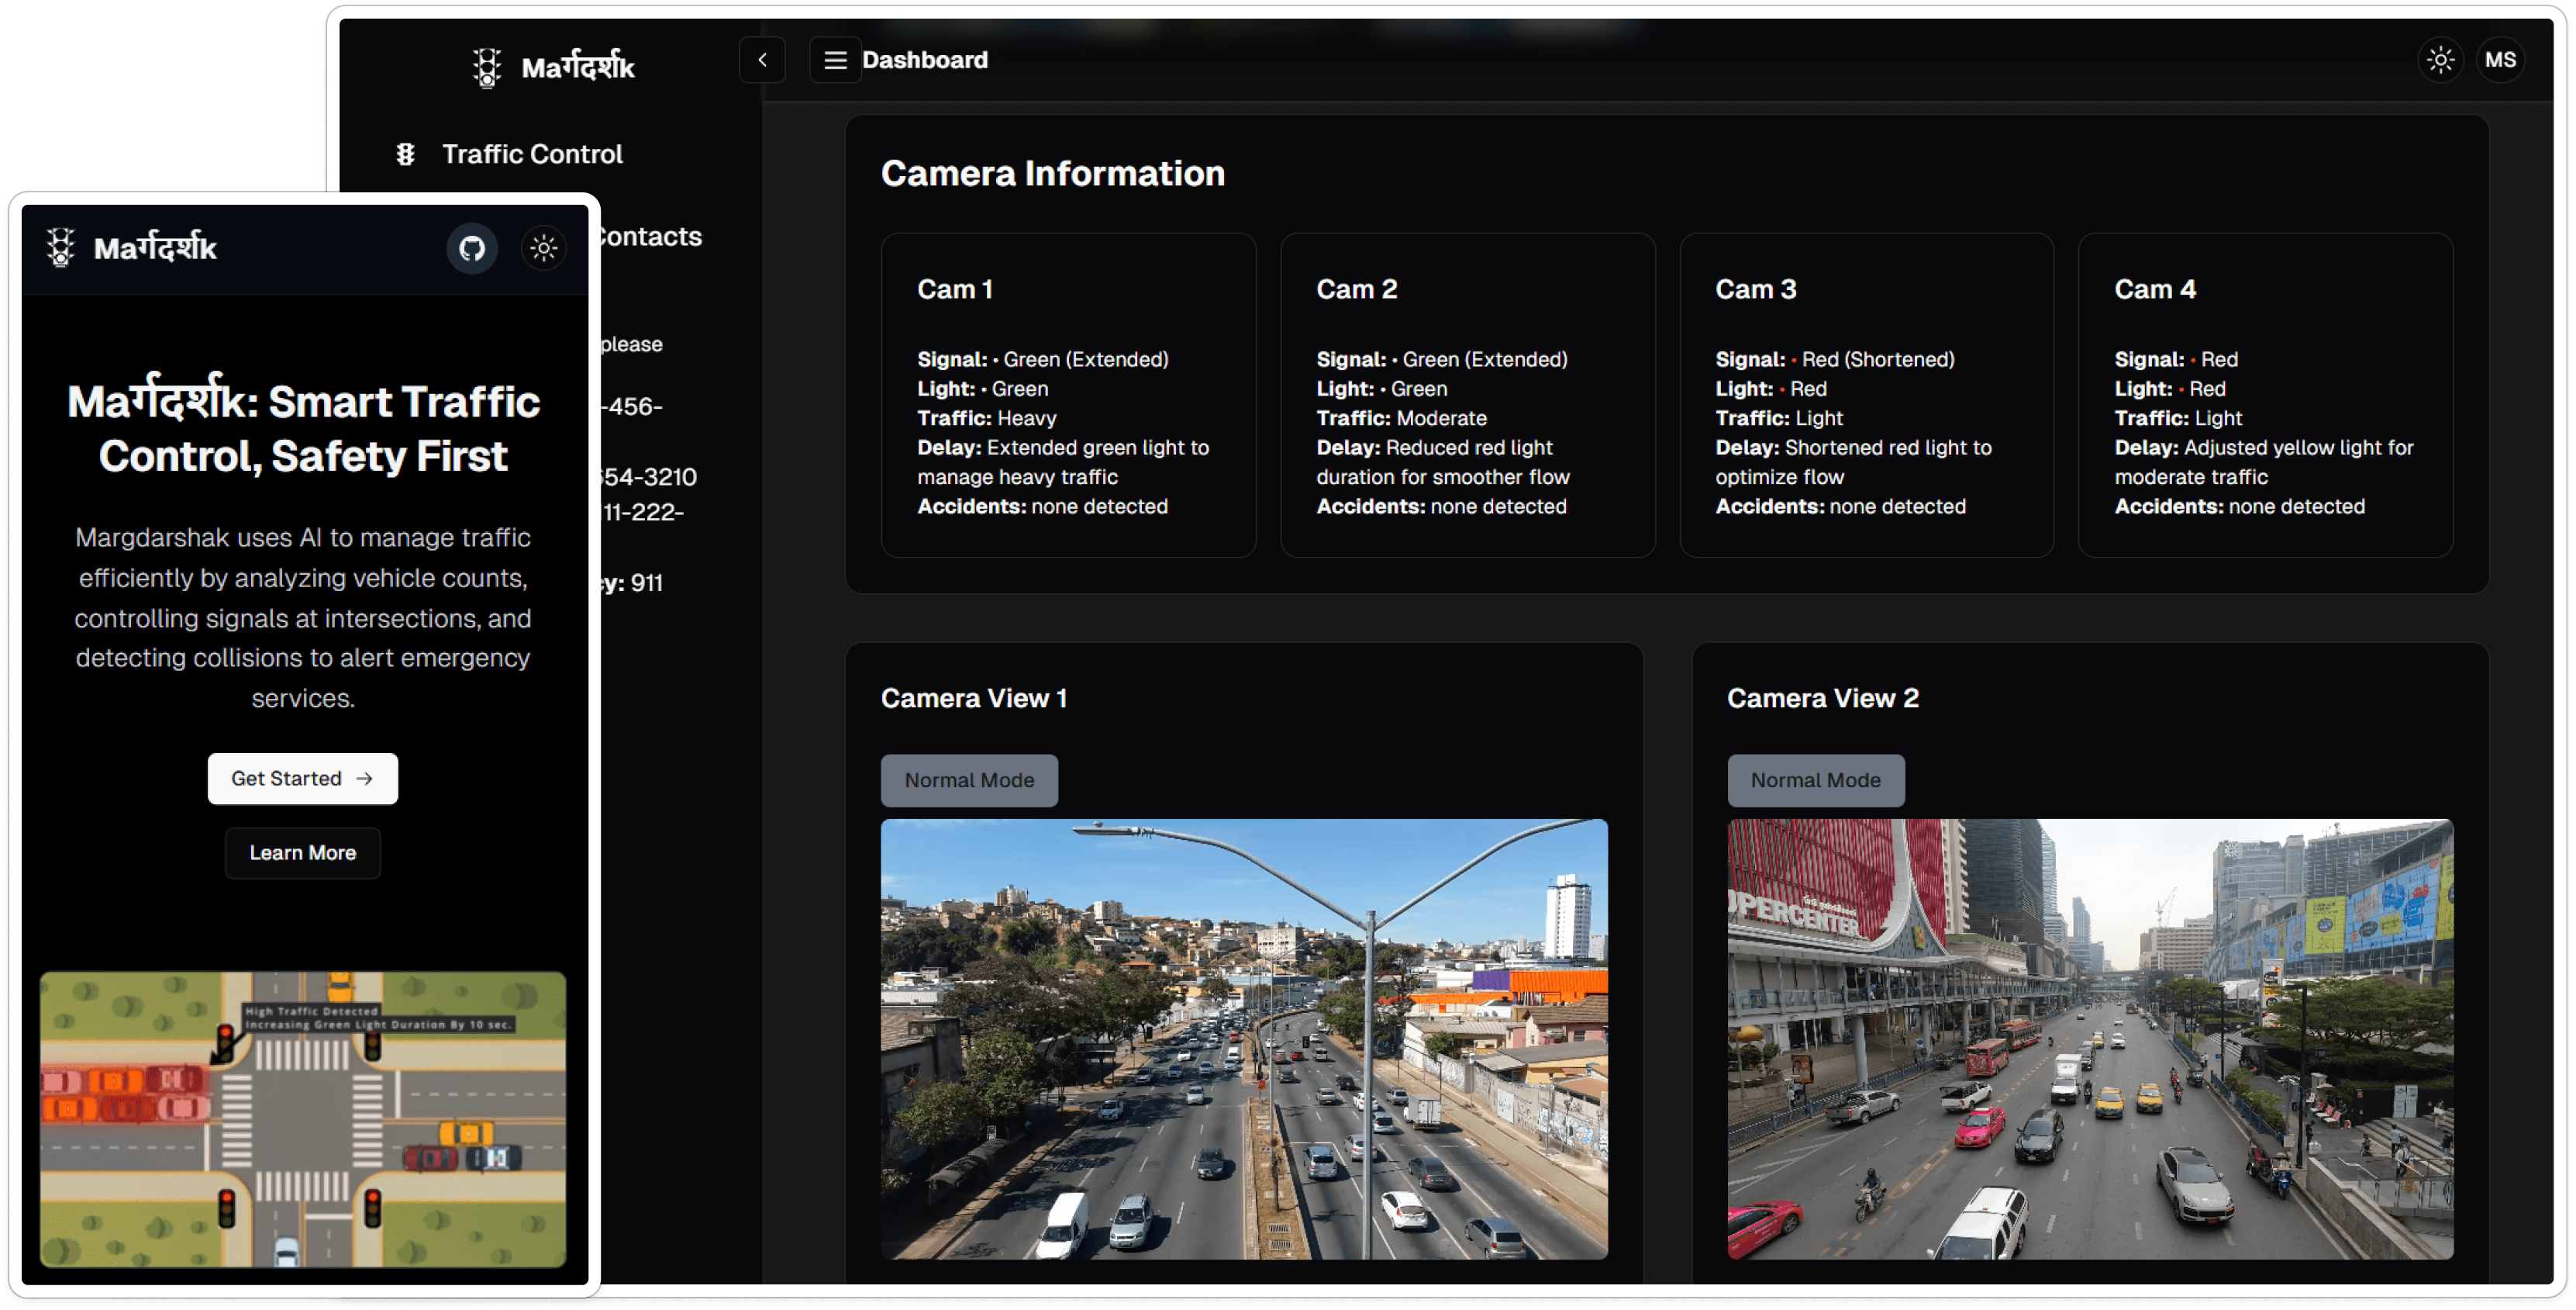Open the intersection simulation image on landing page
The image size is (2576, 1310).
[302, 1118]
